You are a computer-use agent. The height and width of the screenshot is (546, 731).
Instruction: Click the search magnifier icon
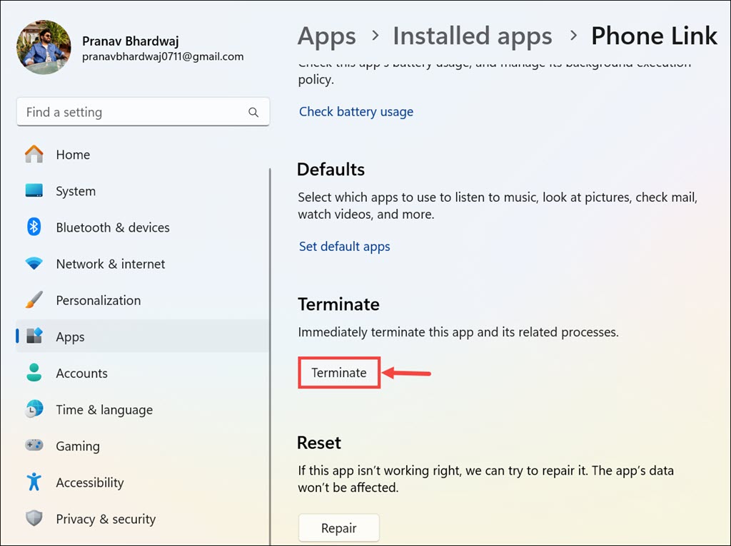tap(253, 113)
